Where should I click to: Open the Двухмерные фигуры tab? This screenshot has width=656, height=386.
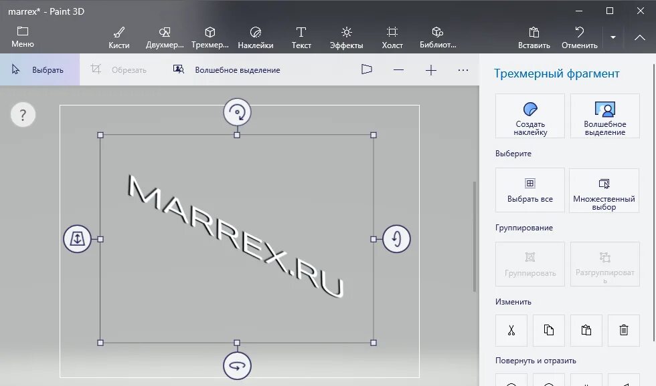[x=165, y=38]
